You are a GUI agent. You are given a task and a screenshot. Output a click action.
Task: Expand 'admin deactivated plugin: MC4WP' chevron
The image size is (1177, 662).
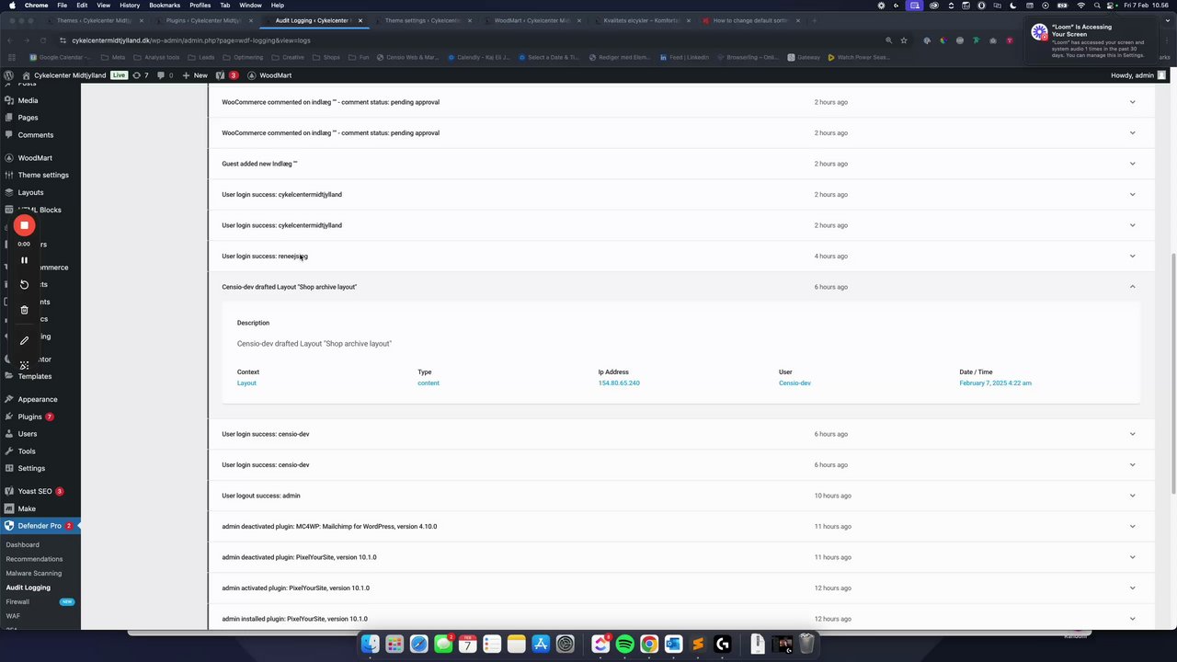click(1132, 527)
